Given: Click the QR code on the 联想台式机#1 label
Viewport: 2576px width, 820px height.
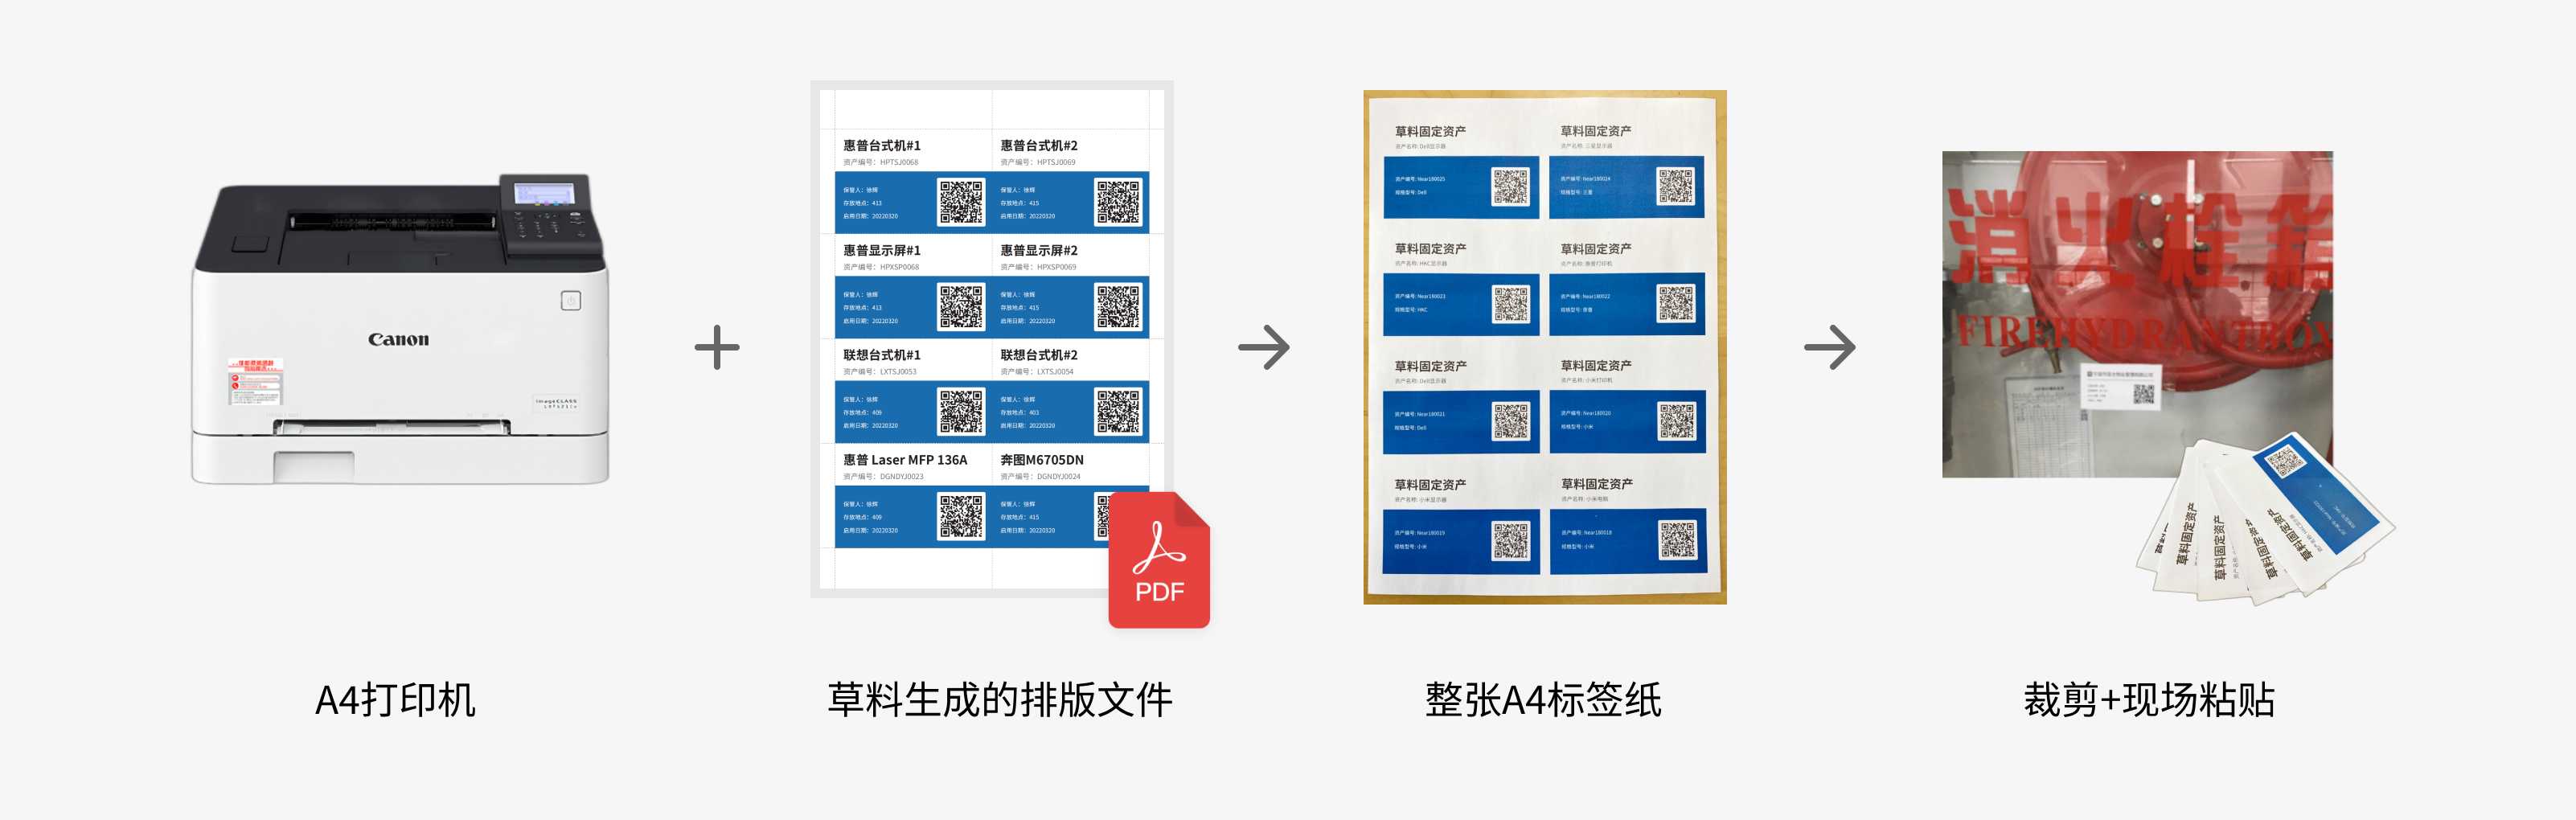Looking at the screenshot, I should (960, 411).
